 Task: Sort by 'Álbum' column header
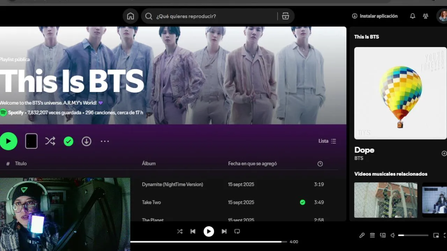pyautogui.click(x=149, y=163)
